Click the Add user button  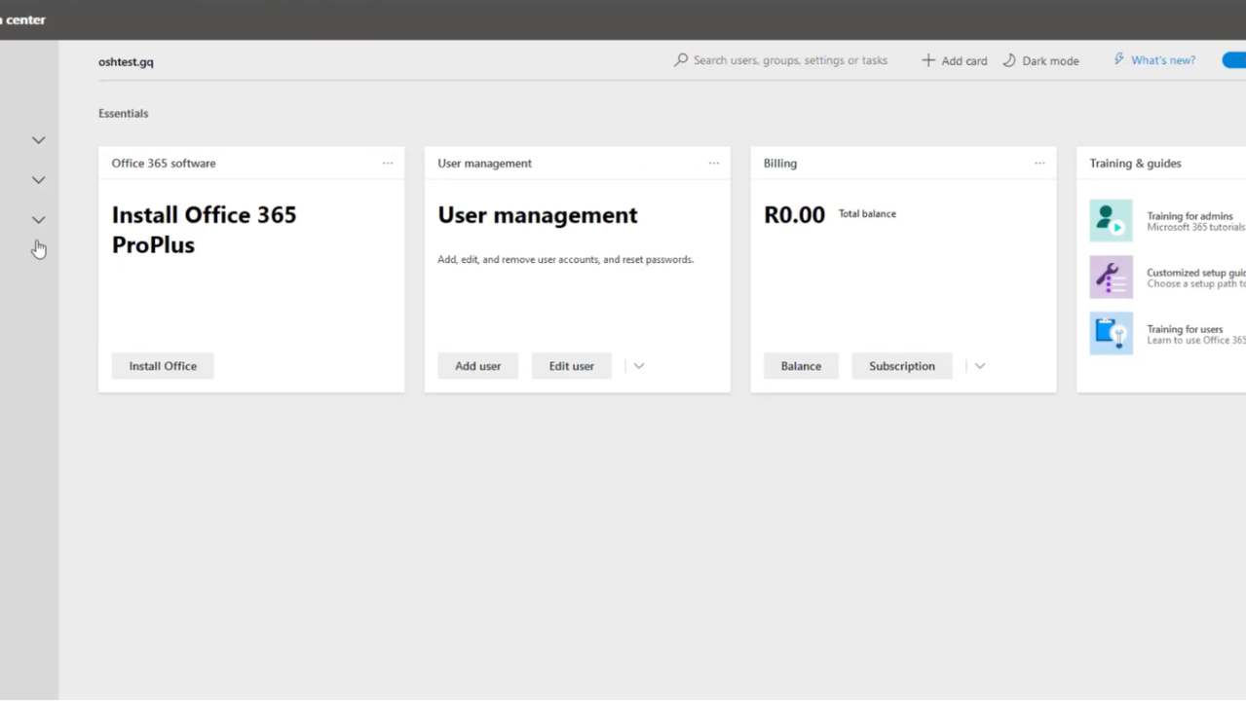(x=477, y=366)
